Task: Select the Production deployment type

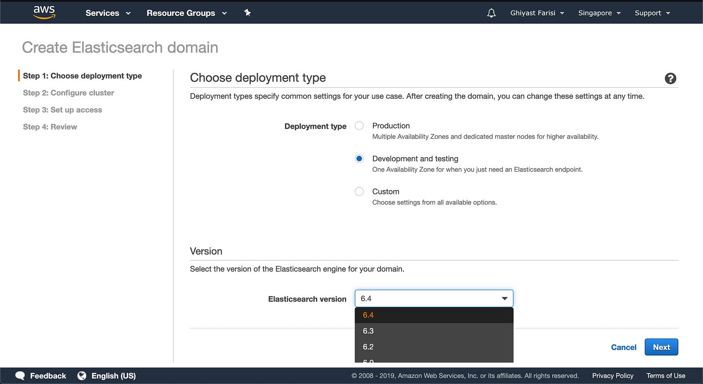Action: (x=359, y=126)
